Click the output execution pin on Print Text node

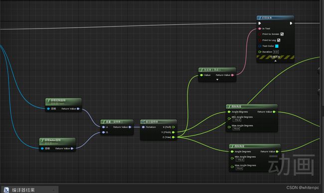291,23
